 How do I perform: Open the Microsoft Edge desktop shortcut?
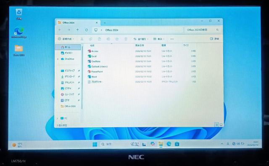[19, 32]
